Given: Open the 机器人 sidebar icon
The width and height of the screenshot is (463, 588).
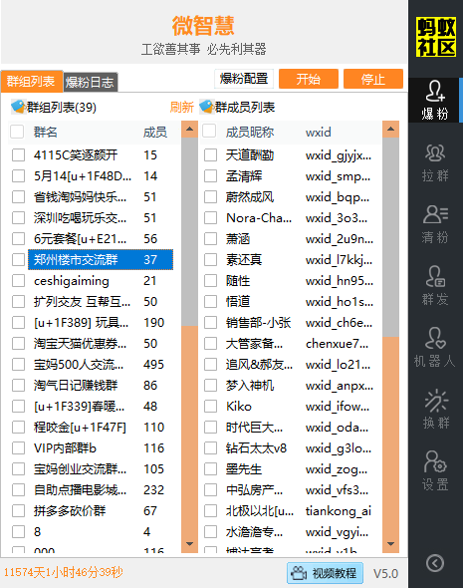Looking at the screenshot, I should coord(434,348).
